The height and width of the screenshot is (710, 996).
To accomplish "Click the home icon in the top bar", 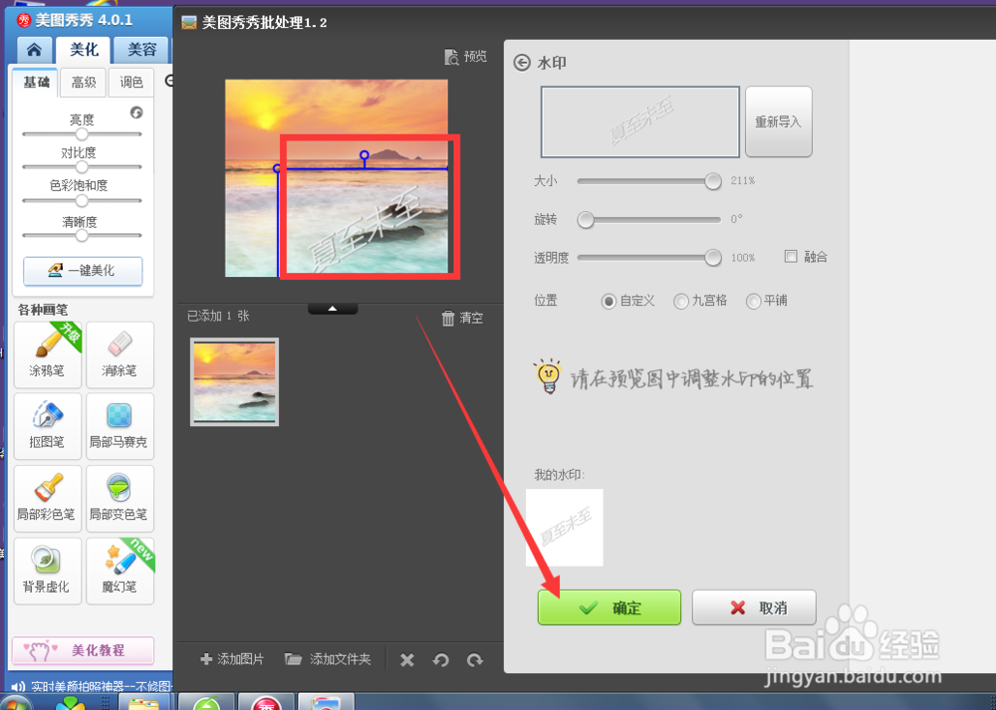I will tap(33, 49).
